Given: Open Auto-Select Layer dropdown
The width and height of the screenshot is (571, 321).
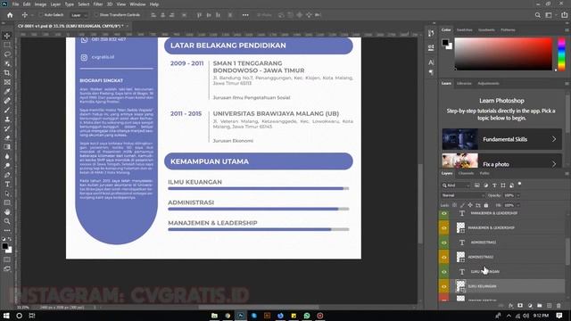Looking at the screenshot, I should 79,15.
